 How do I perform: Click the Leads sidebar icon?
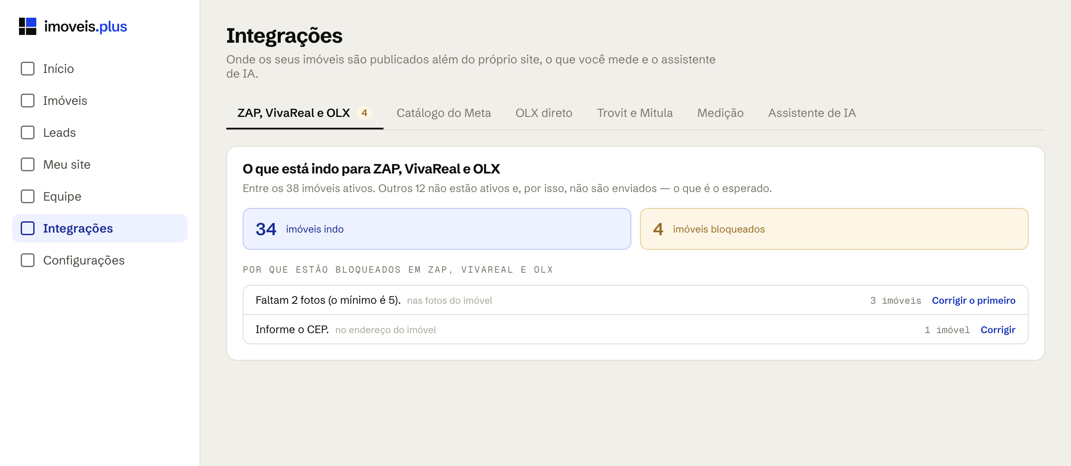[28, 132]
